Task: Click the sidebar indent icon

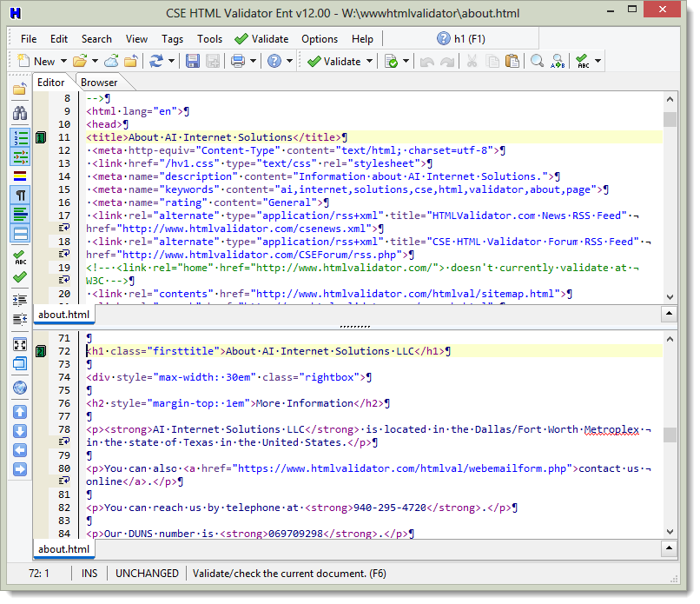Action: coord(20,300)
